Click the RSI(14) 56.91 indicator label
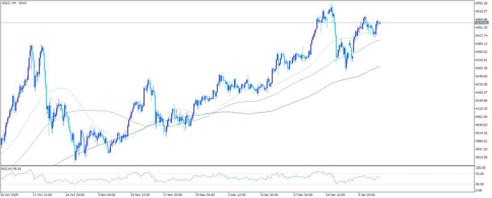The image size is (492, 198). 13,169
